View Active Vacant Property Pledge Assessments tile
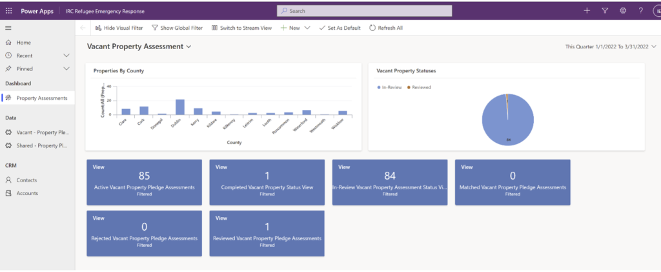This screenshot has width=661, height=272. (x=144, y=182)
